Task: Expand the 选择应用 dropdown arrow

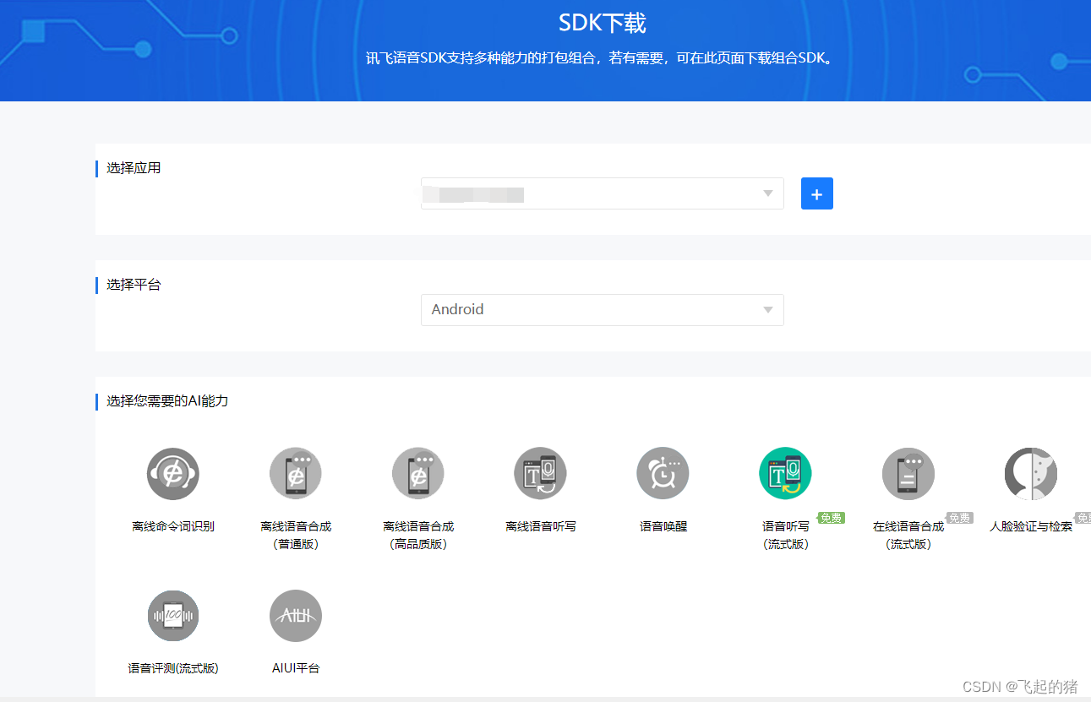Action: (768, 193)
